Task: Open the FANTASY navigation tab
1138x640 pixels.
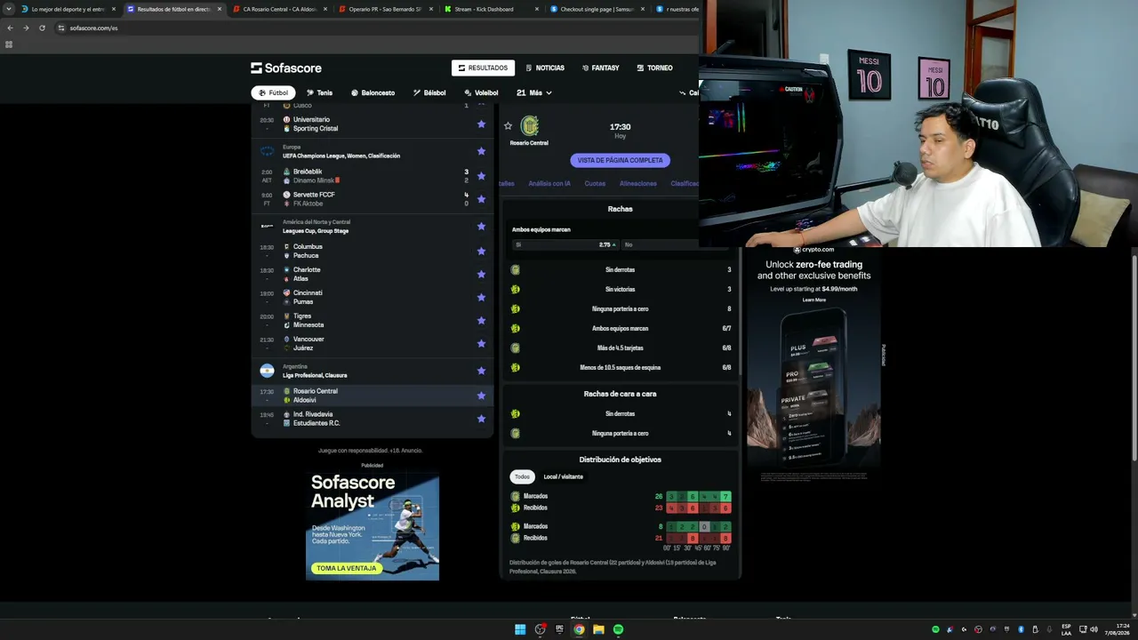Action: click(x=601, y=68)
